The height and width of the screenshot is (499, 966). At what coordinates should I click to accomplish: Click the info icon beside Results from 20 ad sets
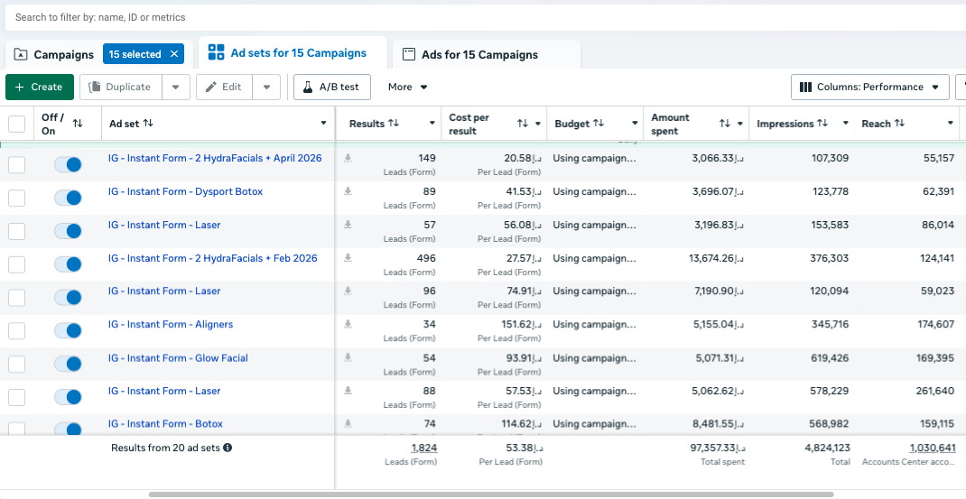[228, 448]
